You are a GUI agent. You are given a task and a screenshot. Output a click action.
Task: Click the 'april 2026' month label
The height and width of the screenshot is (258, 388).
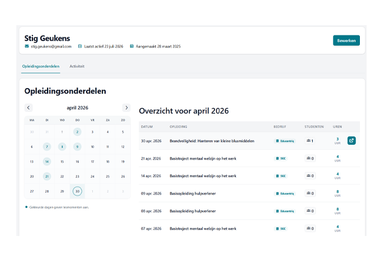[x=78, y=108]
